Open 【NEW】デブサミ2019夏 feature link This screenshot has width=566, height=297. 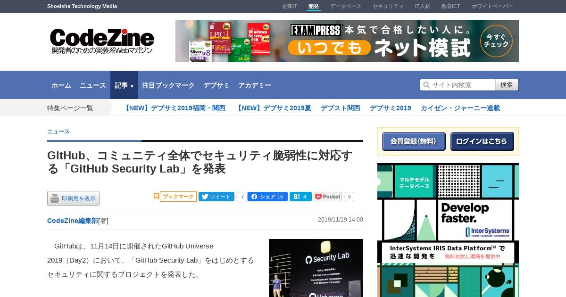click(x=273, y=108)
